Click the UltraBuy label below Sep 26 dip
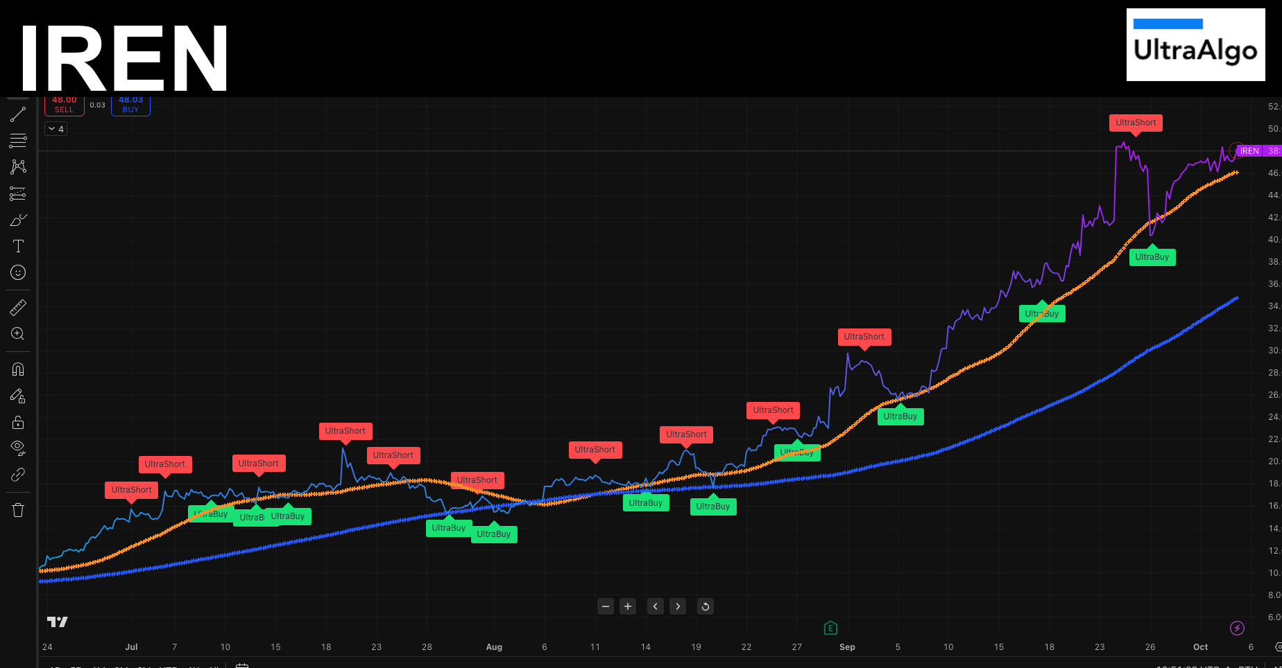 coord(1152,257)
